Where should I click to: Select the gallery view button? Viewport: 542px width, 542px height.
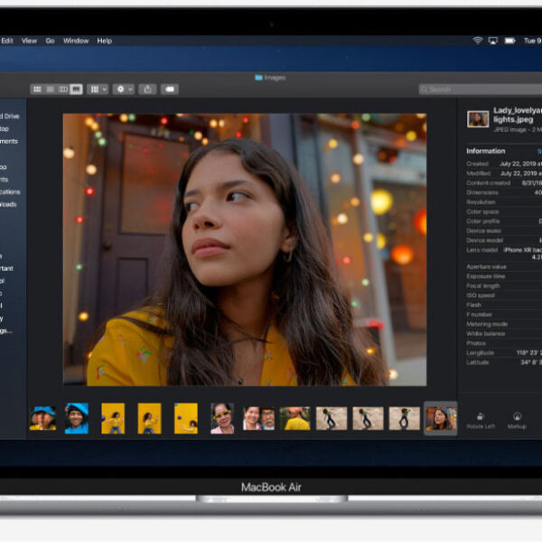pos(76,89)
